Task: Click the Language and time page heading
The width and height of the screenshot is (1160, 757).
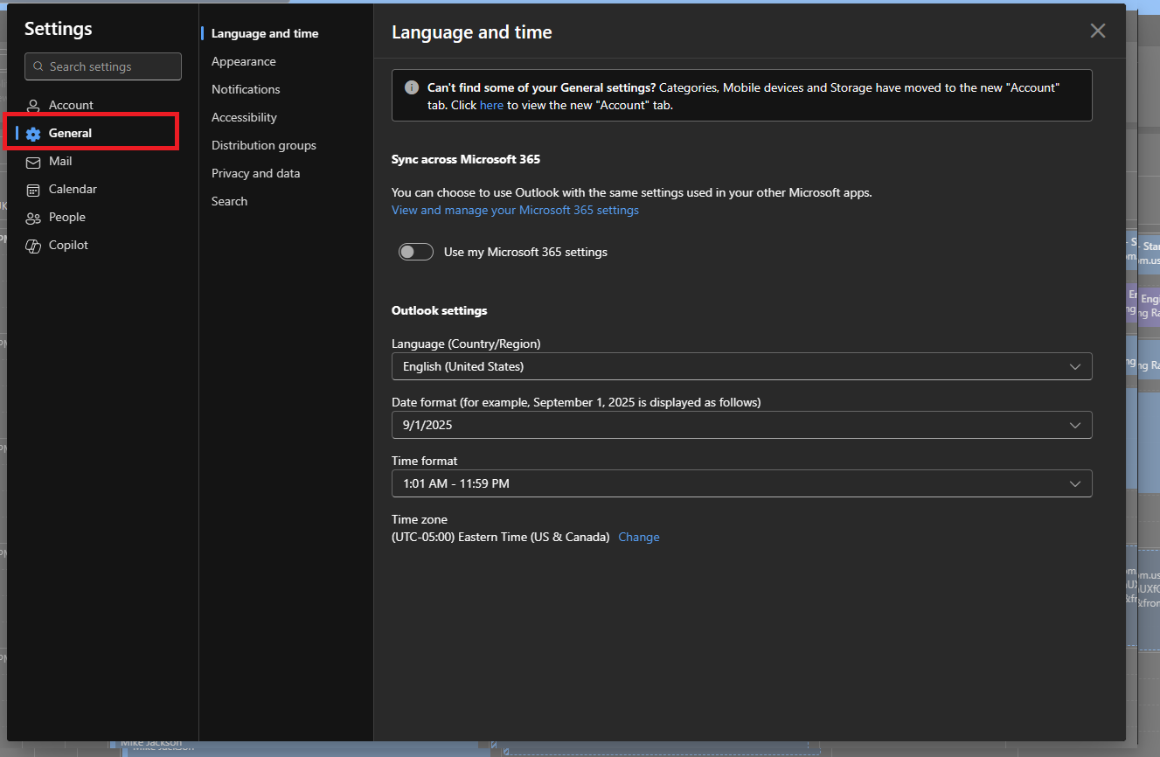Action: click(x=472, y=32)
